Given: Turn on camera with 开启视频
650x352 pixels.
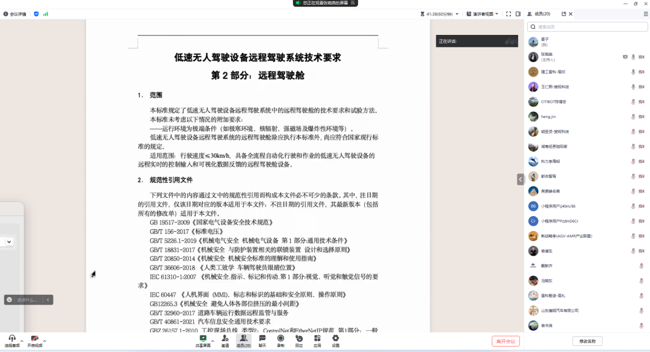Looking at the screenshot, I should pos(35,341).
